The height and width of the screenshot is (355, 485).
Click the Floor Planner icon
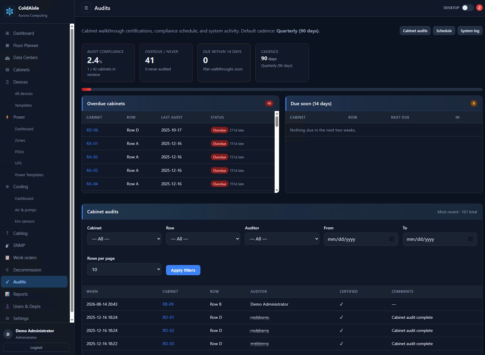7,45
